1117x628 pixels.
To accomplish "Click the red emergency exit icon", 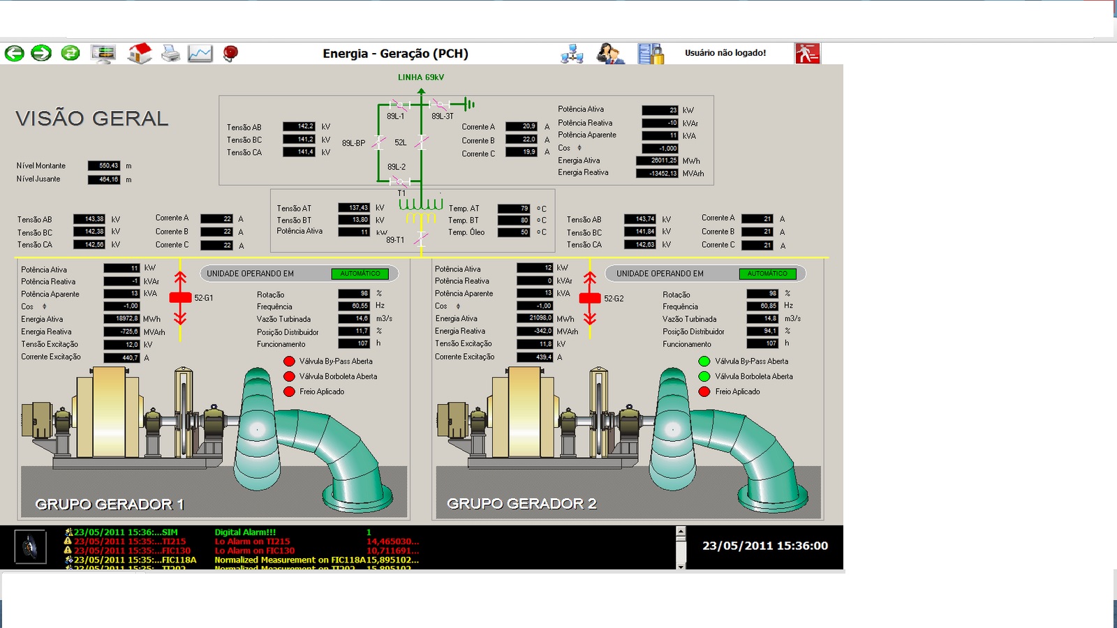I will click(807, 54).
